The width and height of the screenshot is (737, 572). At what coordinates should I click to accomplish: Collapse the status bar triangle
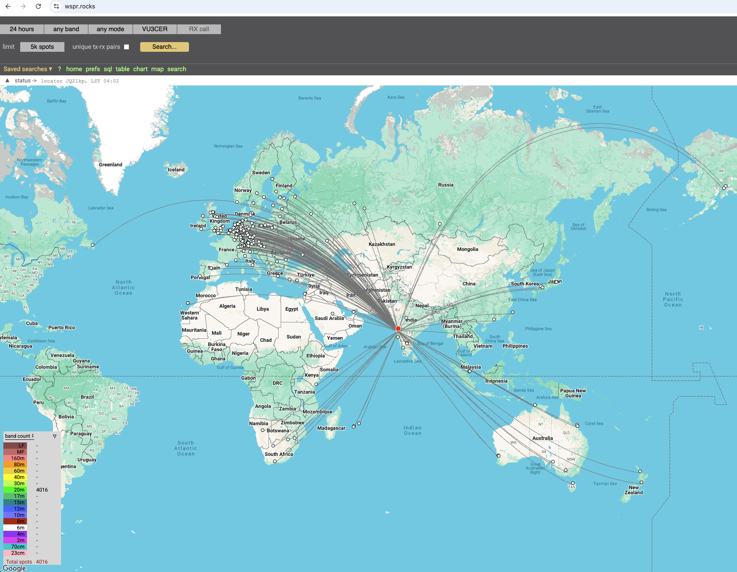[x=7, y=80]
